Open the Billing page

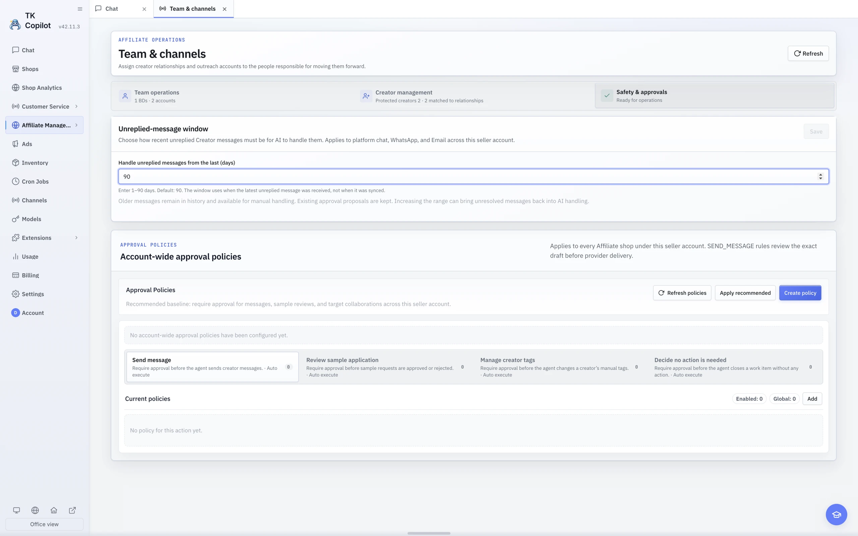click(44, 275)
